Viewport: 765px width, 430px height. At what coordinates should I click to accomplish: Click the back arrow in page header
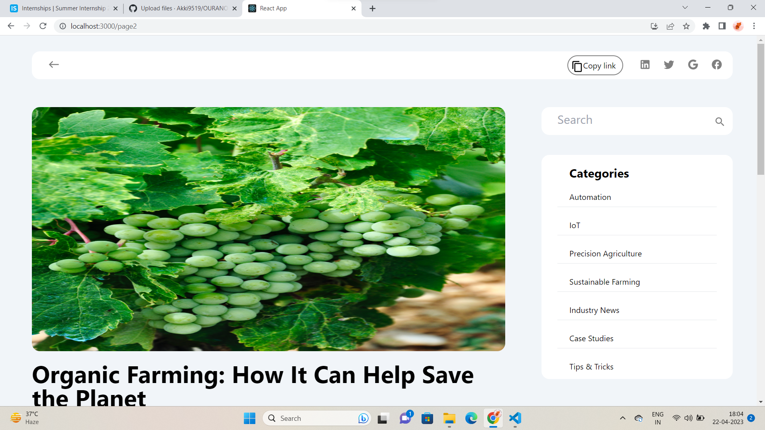click(54, 64)
